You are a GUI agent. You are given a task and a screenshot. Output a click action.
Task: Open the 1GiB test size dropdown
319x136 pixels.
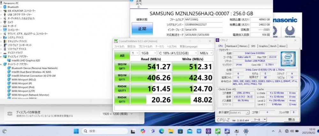click(148, 53)
